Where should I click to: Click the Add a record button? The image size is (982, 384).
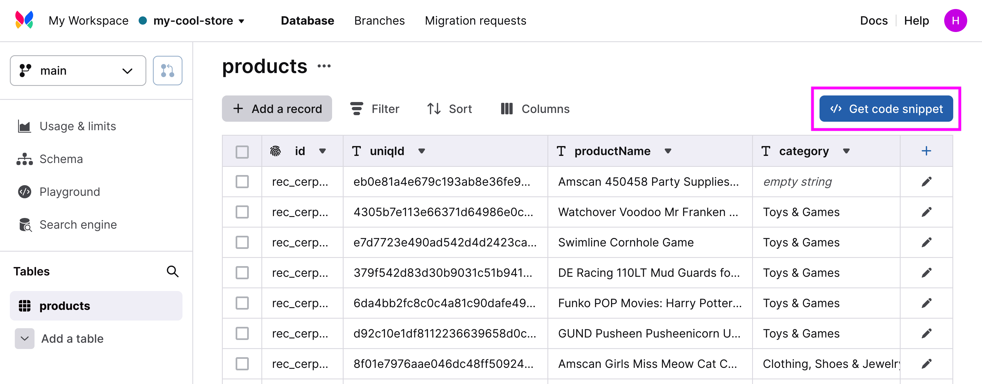[277, 109]
